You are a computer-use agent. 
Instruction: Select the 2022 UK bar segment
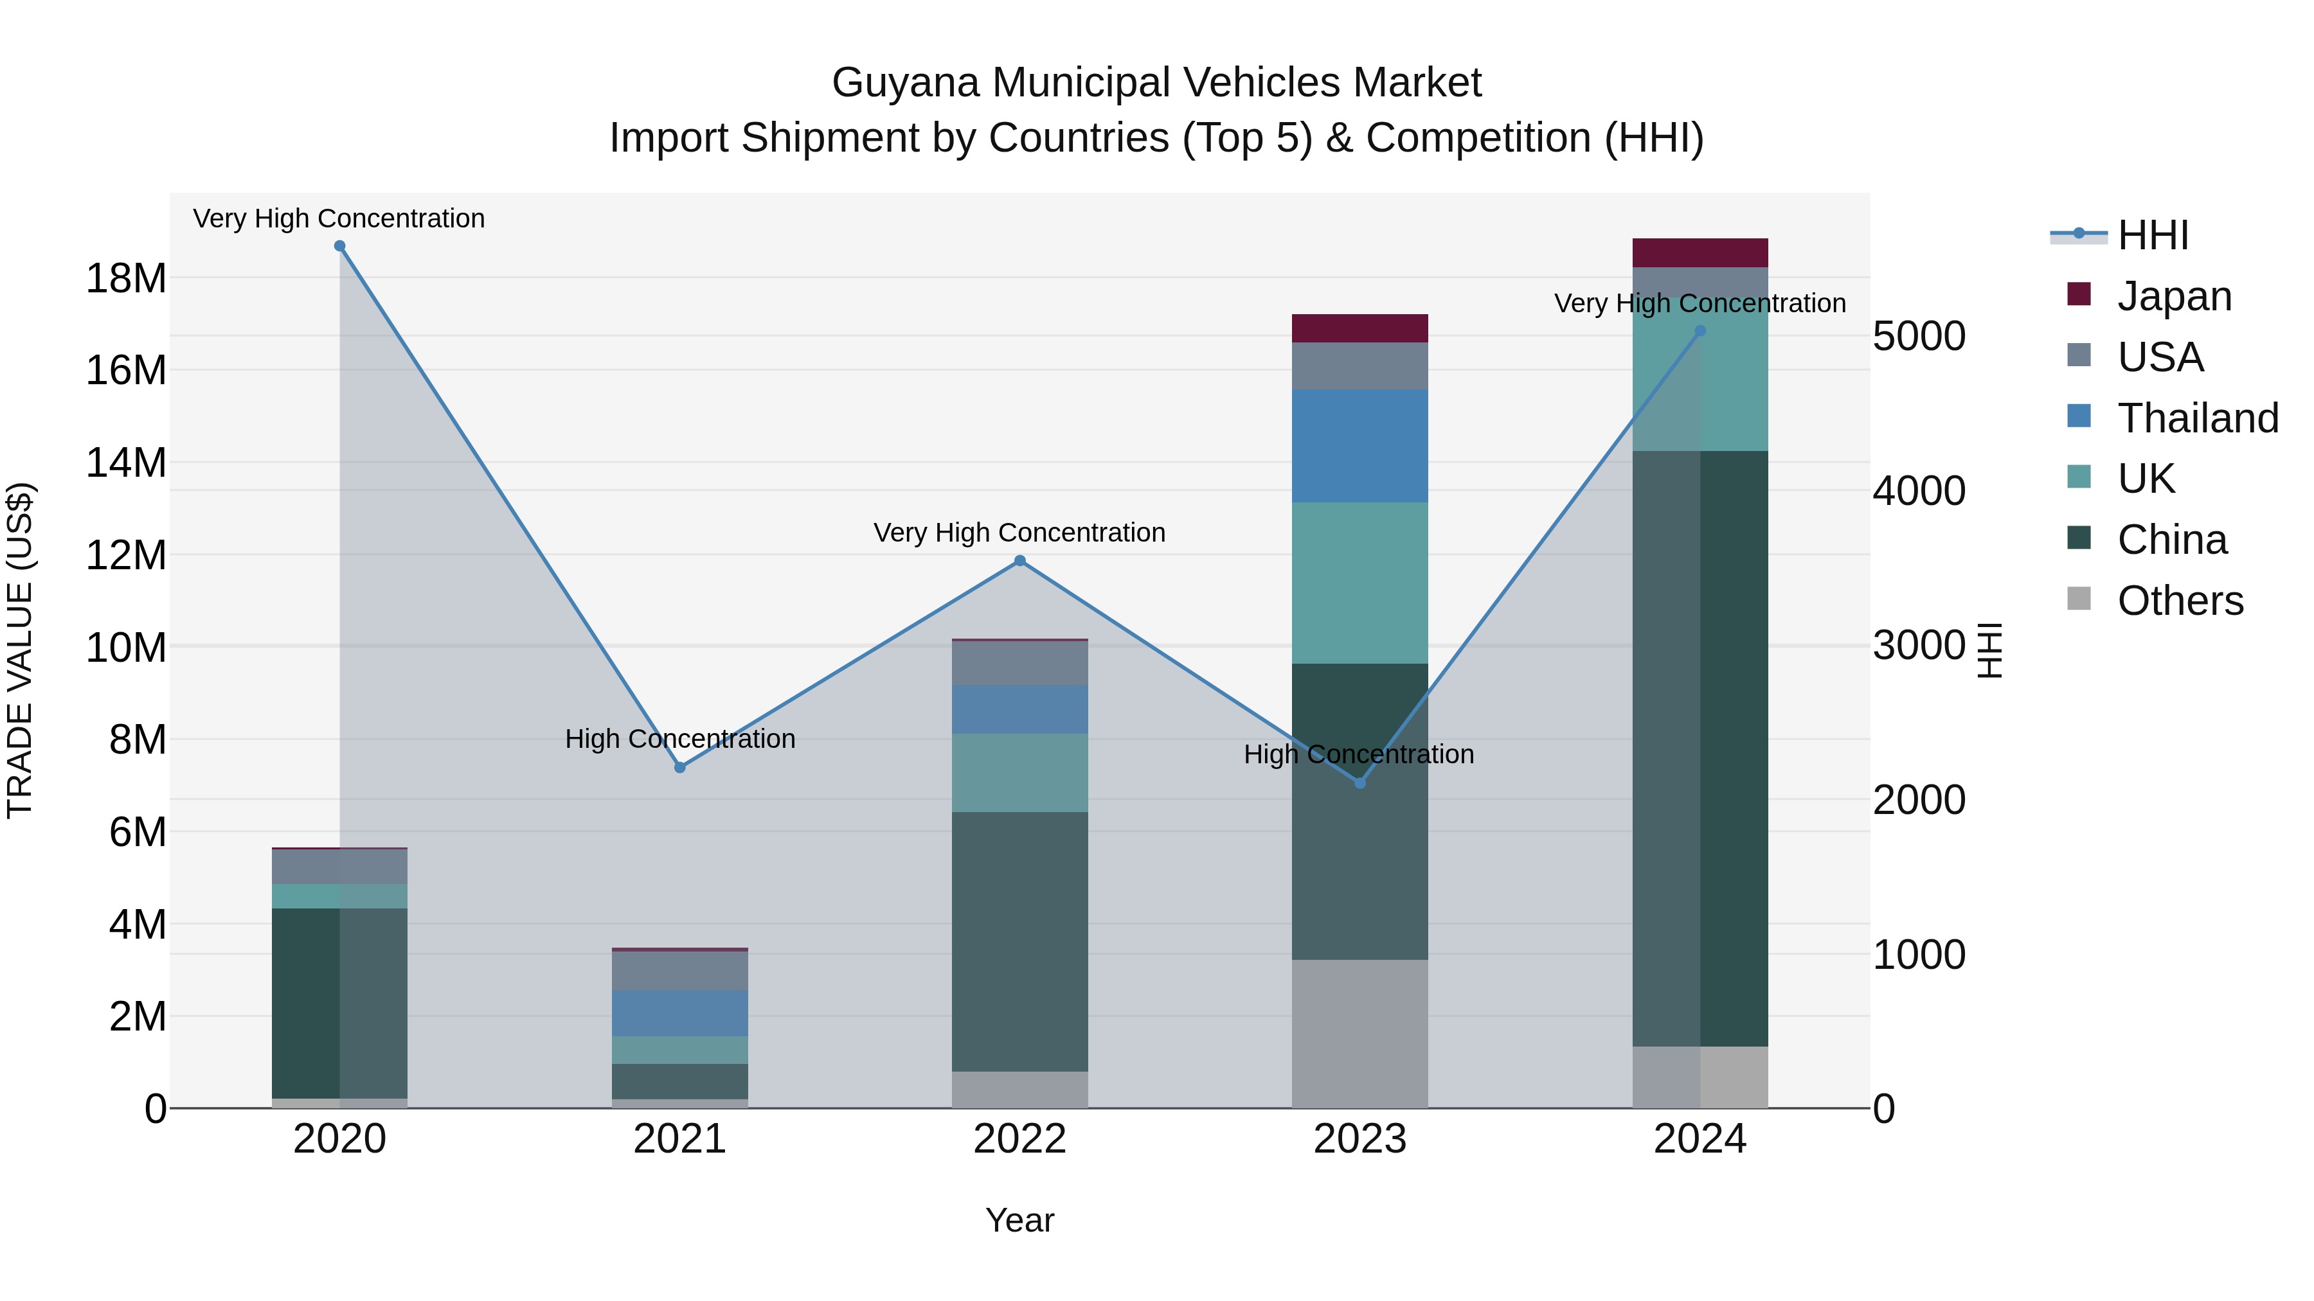click(1019, 773)
